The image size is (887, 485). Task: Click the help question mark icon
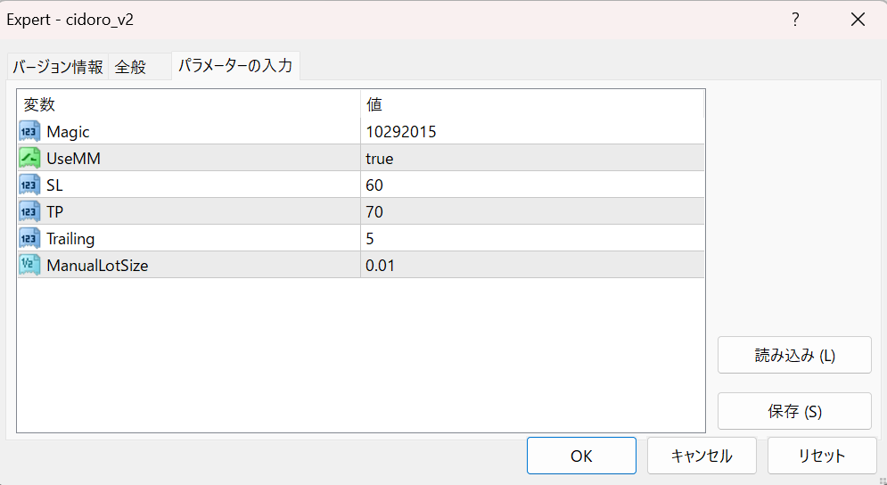pos(795,20)
